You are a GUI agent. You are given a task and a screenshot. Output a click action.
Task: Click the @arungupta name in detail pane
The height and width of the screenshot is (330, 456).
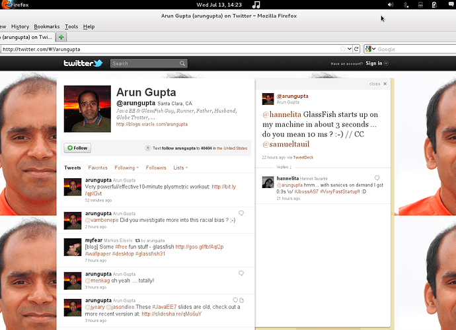(x=292, y=96)
